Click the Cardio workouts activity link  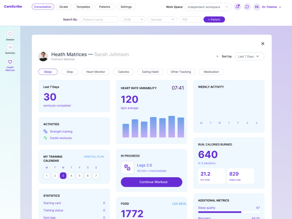(61, 138)
